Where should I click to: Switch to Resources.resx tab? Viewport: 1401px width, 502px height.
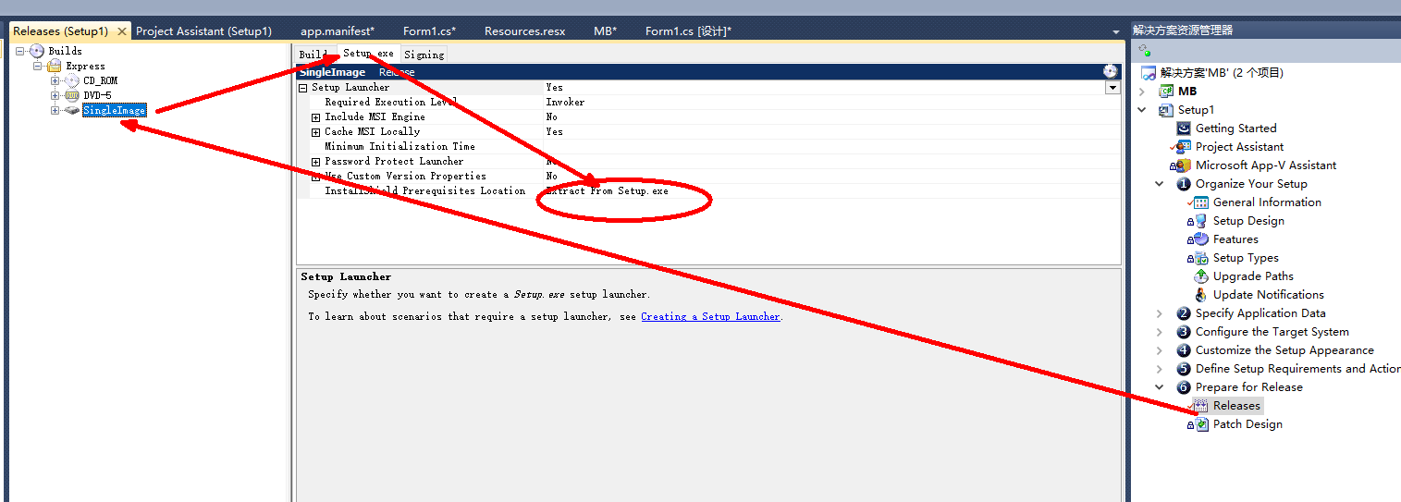point(524,31)
